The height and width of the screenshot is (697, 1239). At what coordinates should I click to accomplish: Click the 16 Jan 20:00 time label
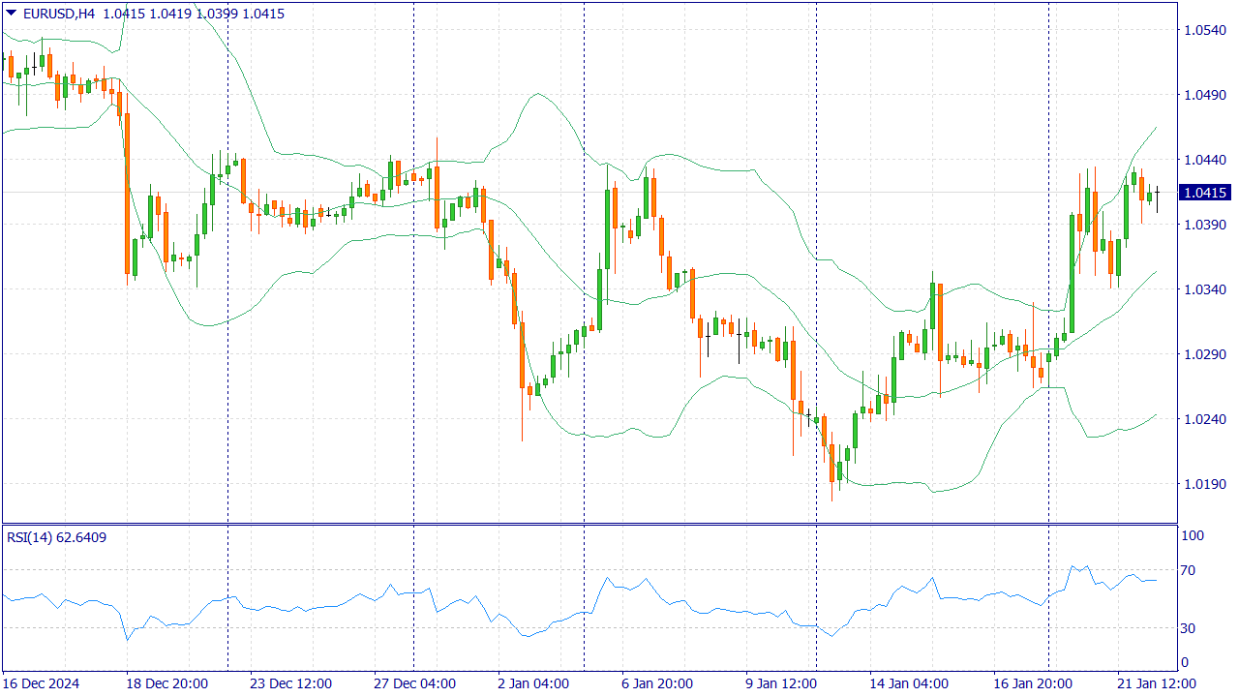[x=1033, y=683]
